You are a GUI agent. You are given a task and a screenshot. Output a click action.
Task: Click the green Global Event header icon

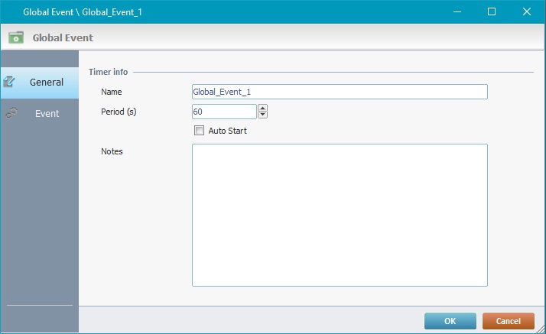pos(16,37)
